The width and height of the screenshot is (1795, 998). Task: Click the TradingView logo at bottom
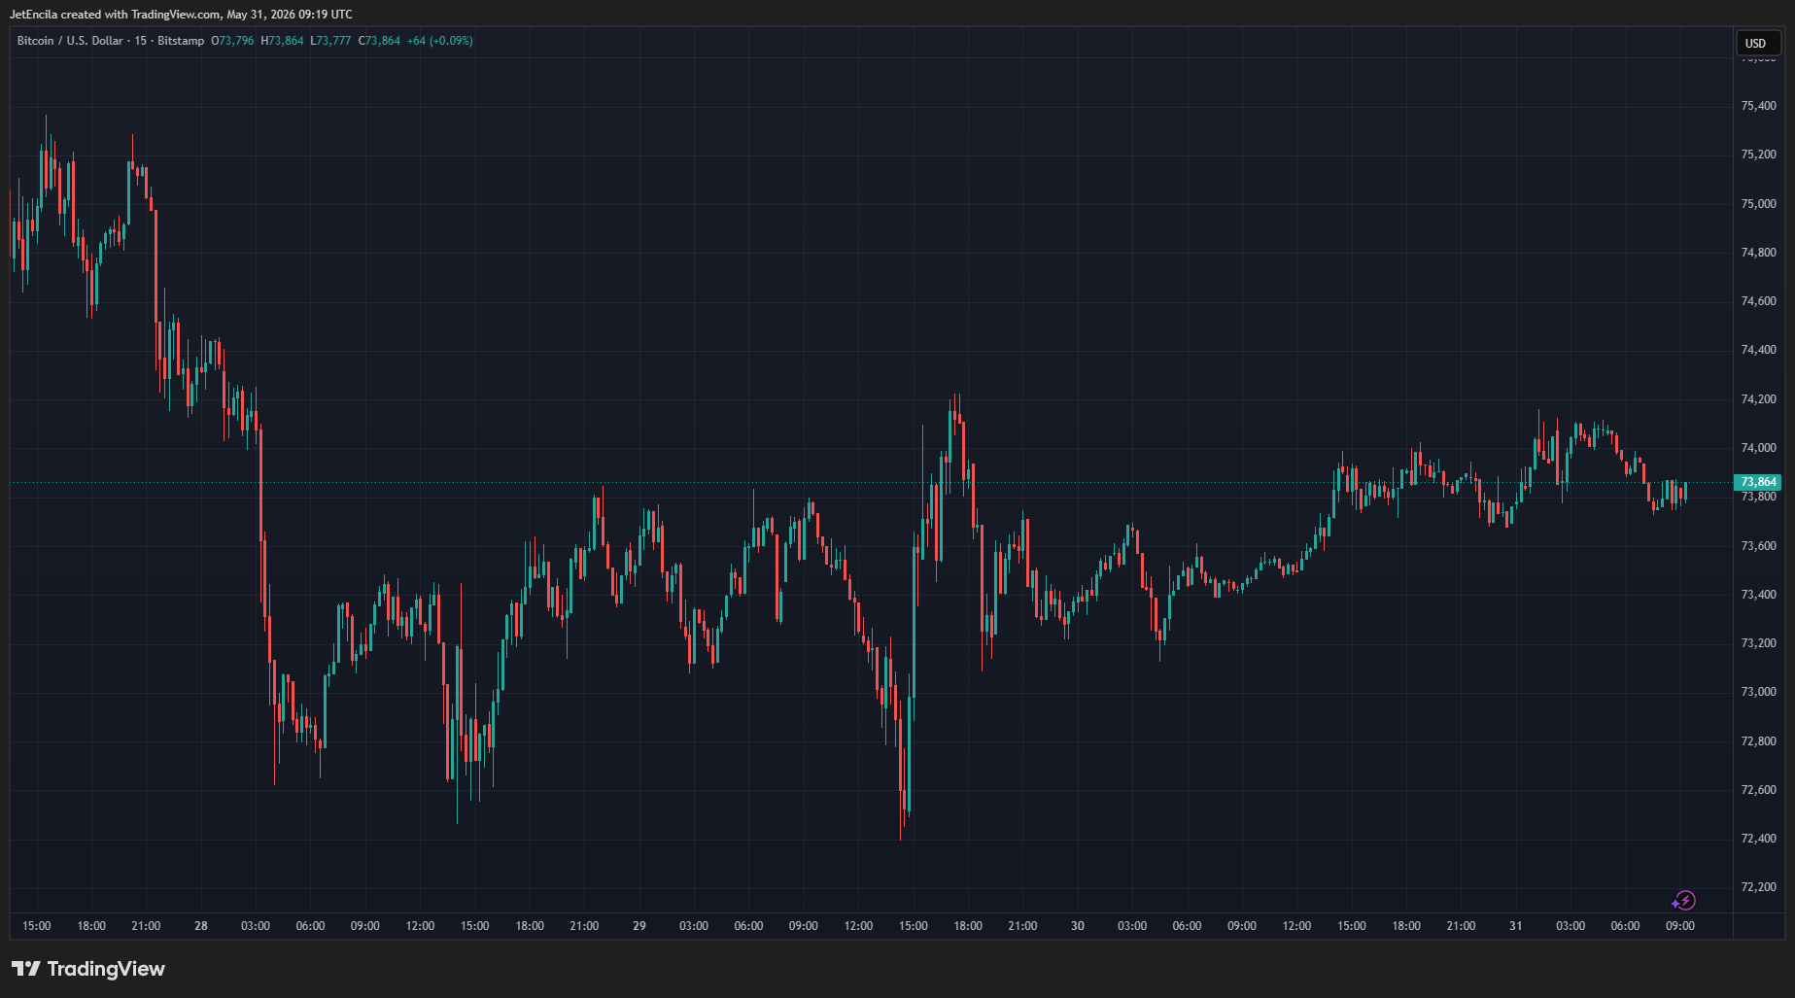click(88, 969)
